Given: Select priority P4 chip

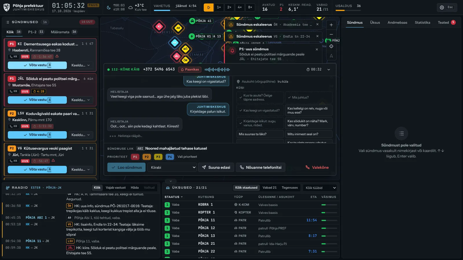Looking at the screenshot, I should [170, 157].
